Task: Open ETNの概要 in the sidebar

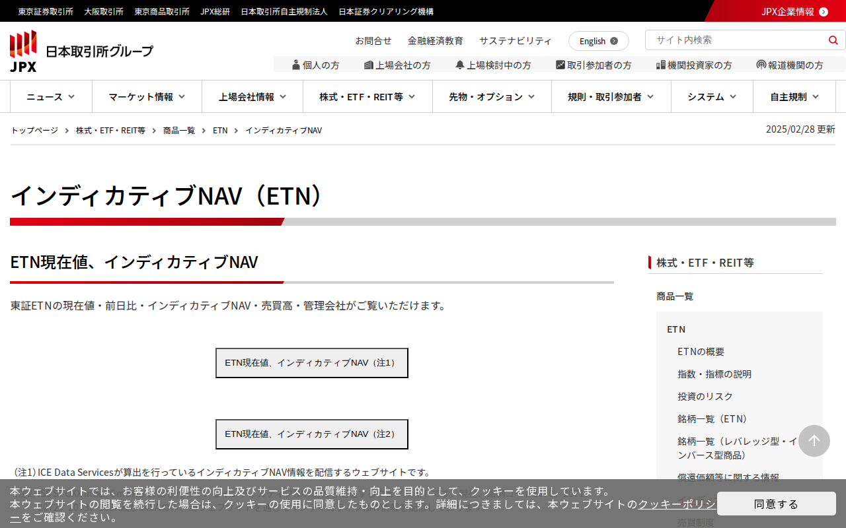Action: (x=701, y=352)
